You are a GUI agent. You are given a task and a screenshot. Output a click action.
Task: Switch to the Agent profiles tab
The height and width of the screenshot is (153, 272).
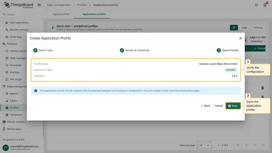(61, 14)
